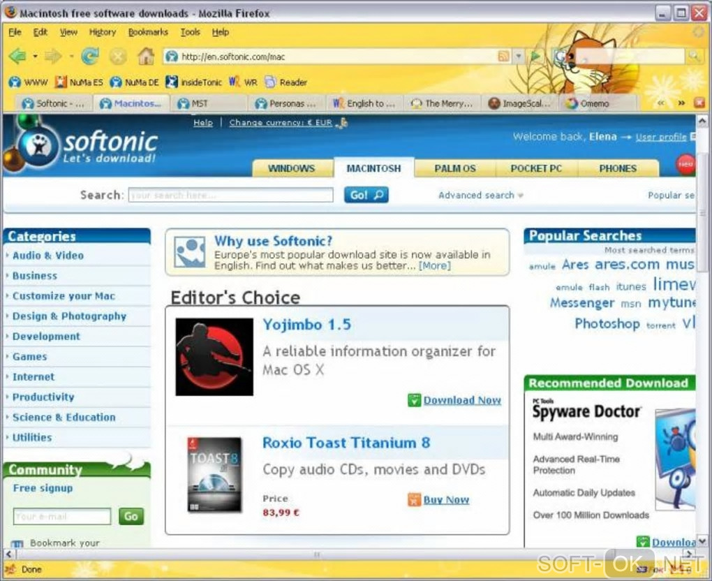Expand the Advanced search dropdown

521,196
